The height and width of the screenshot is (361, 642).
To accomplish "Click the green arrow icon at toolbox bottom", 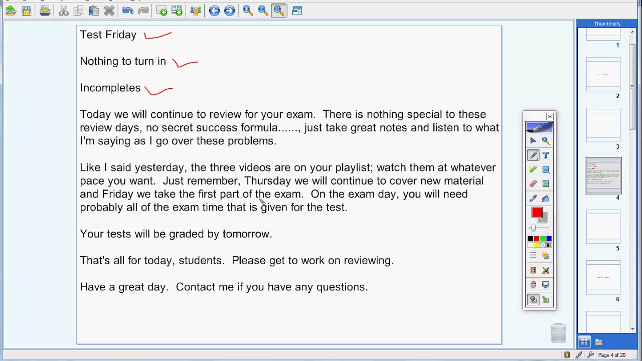I will point(546,299).
